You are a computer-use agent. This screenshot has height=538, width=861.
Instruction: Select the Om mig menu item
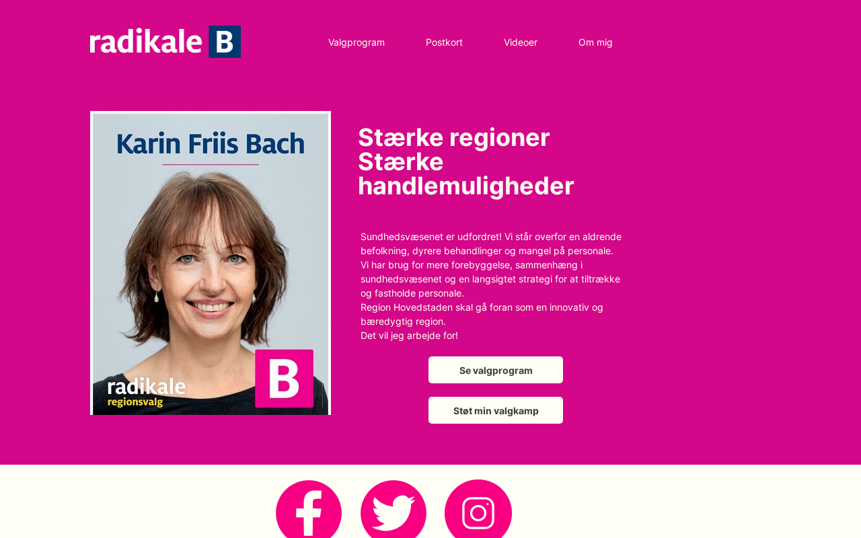pos(595,42)
